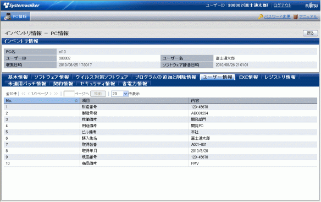Click the PC情報 computer icon
Viewport: 321px width, 202px height.
[7, 17]
